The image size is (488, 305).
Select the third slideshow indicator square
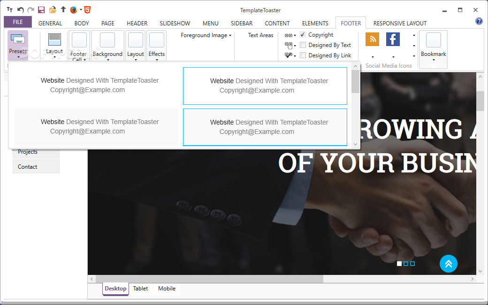click(412, 264)
